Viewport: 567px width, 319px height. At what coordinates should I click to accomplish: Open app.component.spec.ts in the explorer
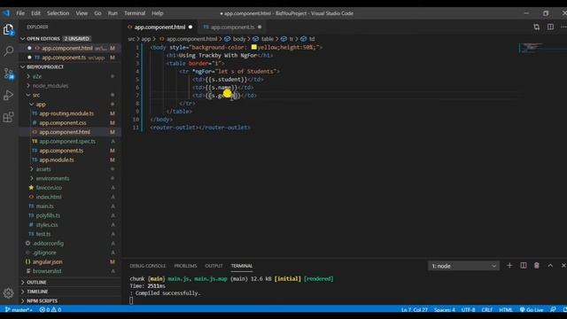coord(70,142)
